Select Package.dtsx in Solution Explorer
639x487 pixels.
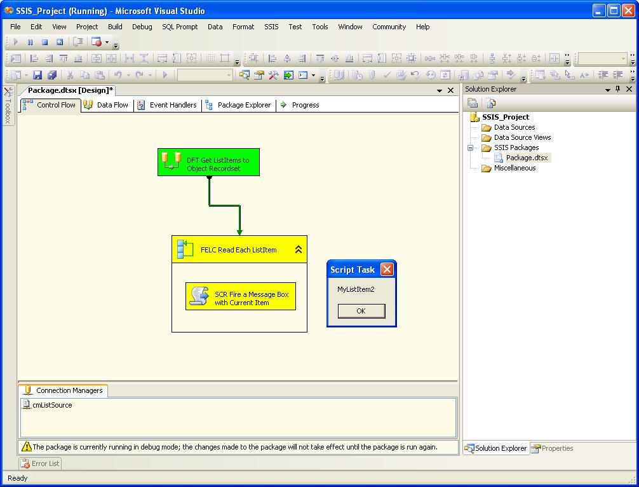[x=526, y=158]
